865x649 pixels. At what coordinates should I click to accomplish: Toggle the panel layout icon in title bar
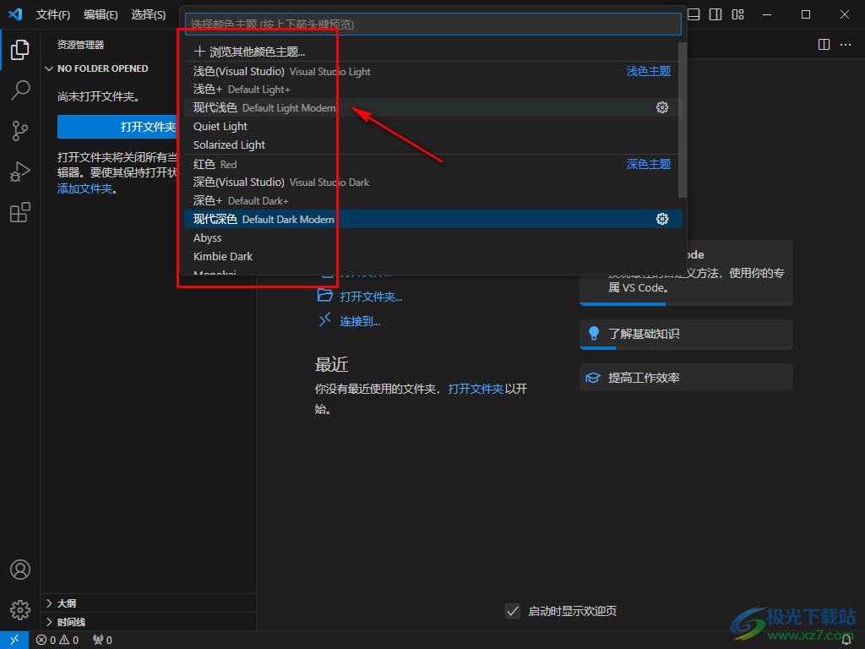(x=694, y=14)
